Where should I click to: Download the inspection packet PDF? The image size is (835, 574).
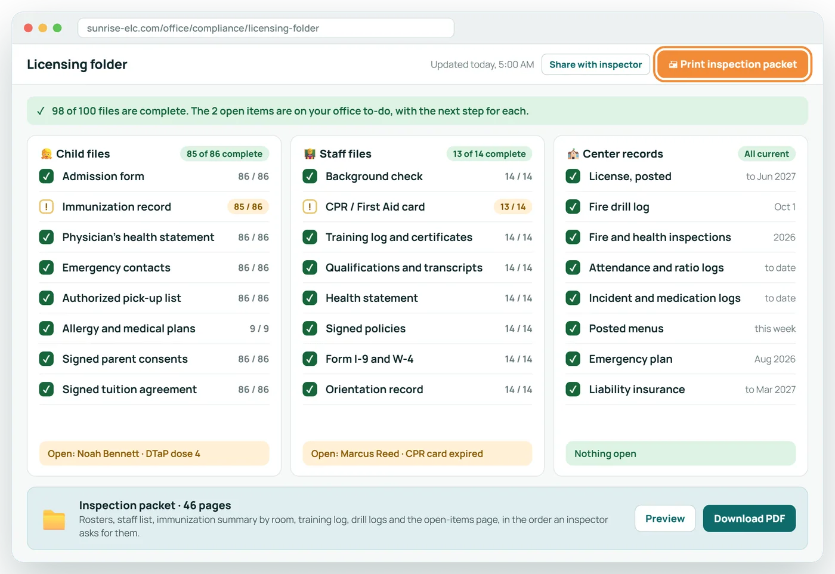[x=749, y=519]
